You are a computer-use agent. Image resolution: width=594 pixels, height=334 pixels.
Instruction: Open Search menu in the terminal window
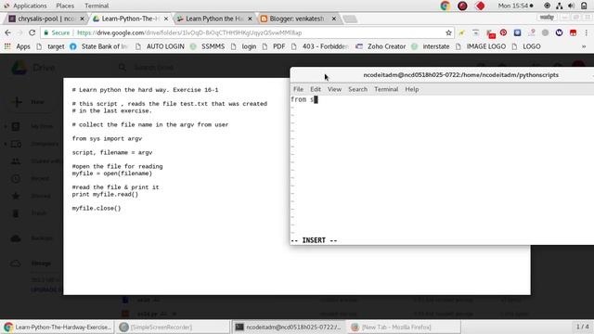[x=357, y=89]
